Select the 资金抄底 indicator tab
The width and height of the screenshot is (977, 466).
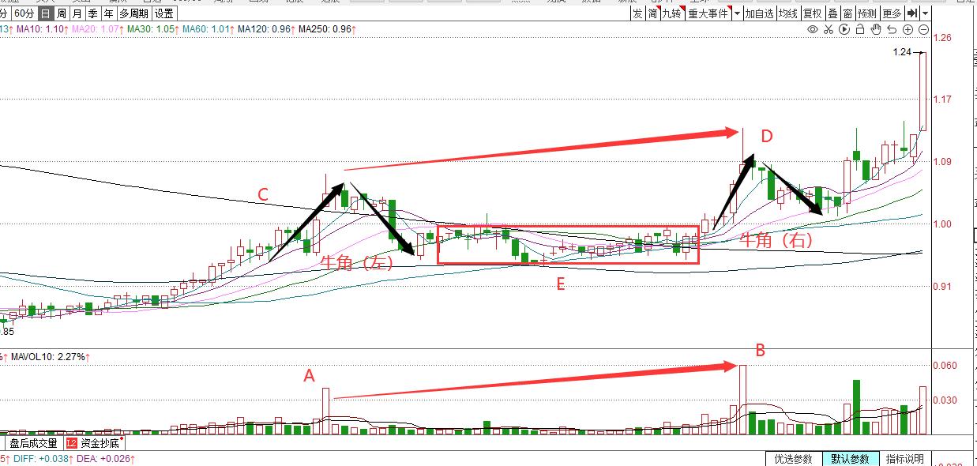[x=93, y=443]
